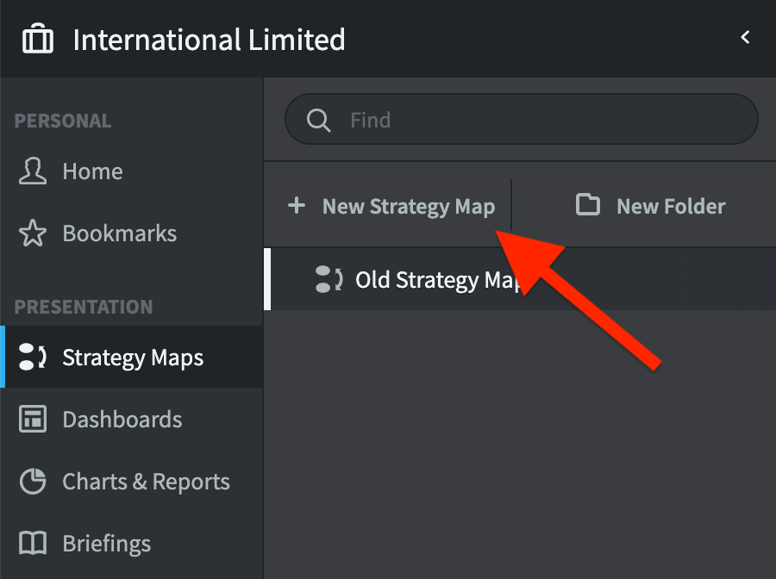The width and height of the screenshot is (776, 579).
Task: Open Bookmarks from the sidebar
Action: (119, 233)
